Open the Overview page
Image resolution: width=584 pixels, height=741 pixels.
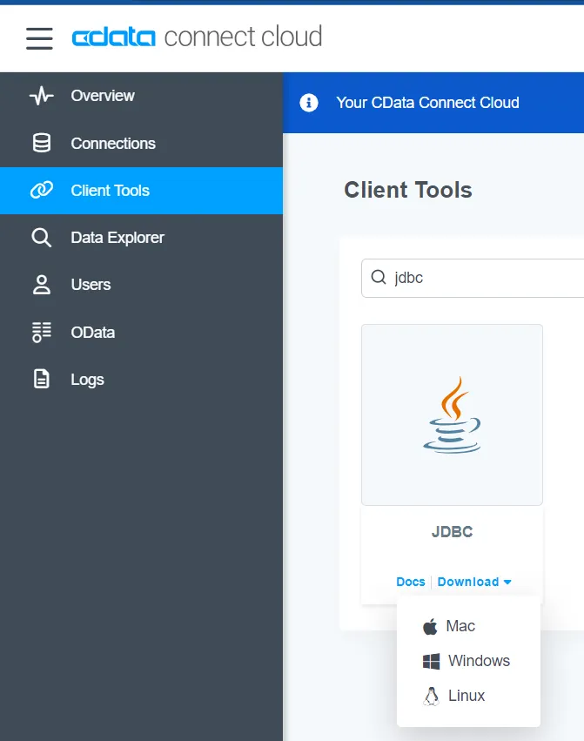click(141, 96)
